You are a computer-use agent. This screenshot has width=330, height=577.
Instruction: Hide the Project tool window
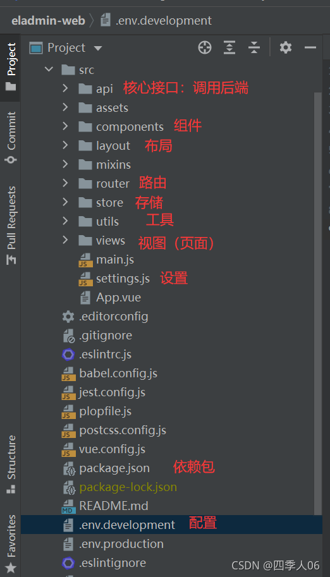point(310,48)
